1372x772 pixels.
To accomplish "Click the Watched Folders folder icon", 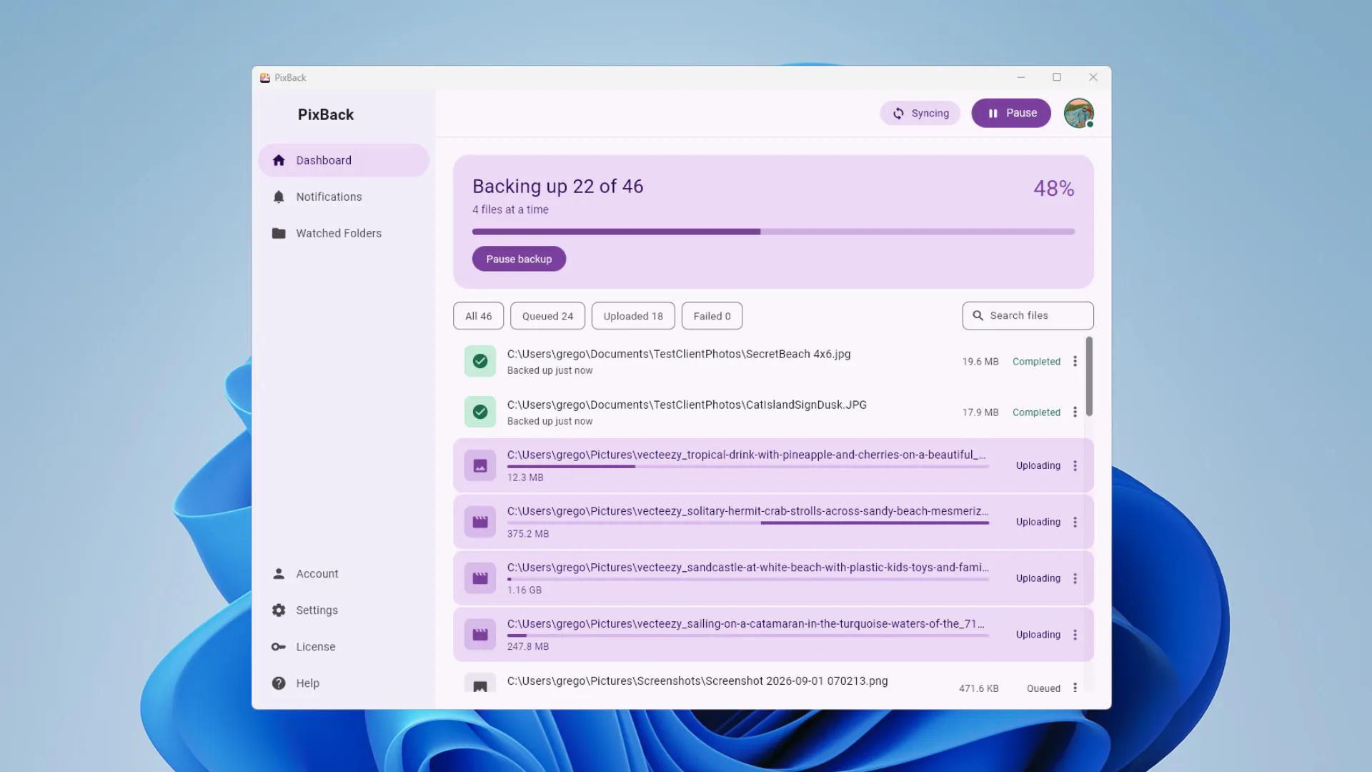I will (x=279, y=233).
